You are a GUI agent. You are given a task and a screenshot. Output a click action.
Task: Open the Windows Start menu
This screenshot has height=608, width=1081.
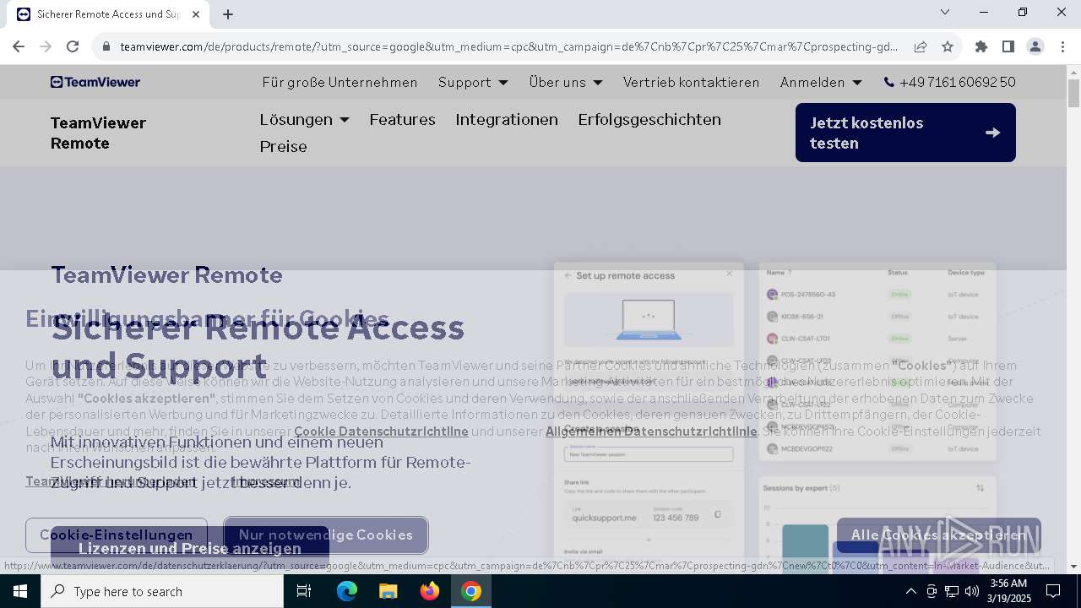click(x=20, y=591)
